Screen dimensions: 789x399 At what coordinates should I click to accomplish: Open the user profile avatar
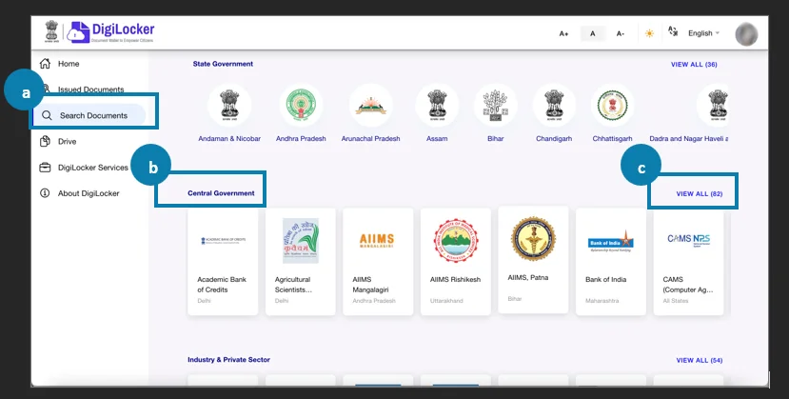coord(746,34)
